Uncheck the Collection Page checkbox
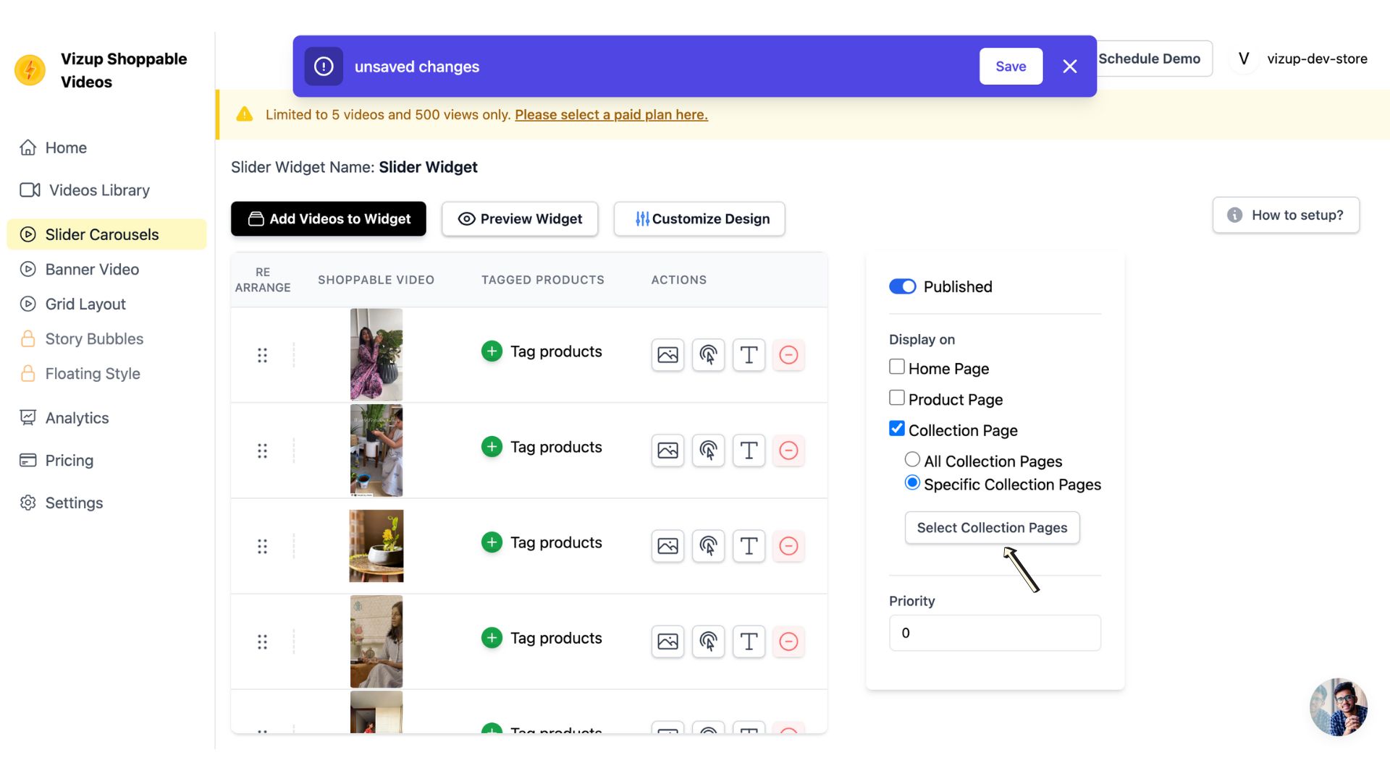 [897, 428]
